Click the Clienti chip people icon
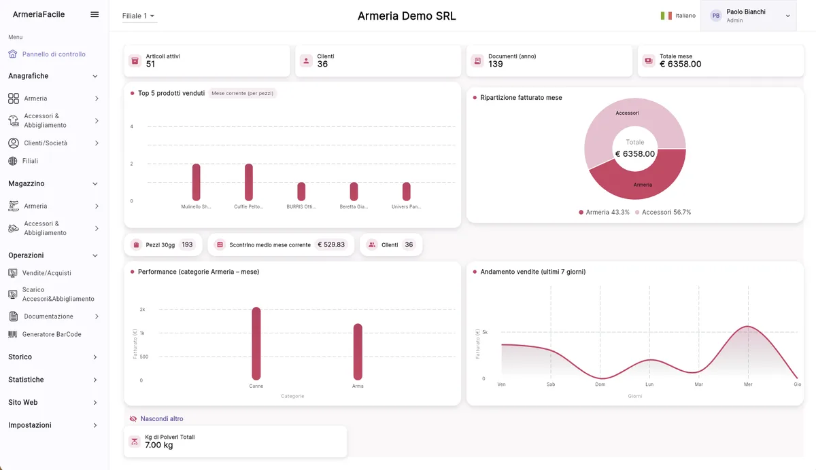The width and height of the screenshot is (816, 470). point(371,245)
